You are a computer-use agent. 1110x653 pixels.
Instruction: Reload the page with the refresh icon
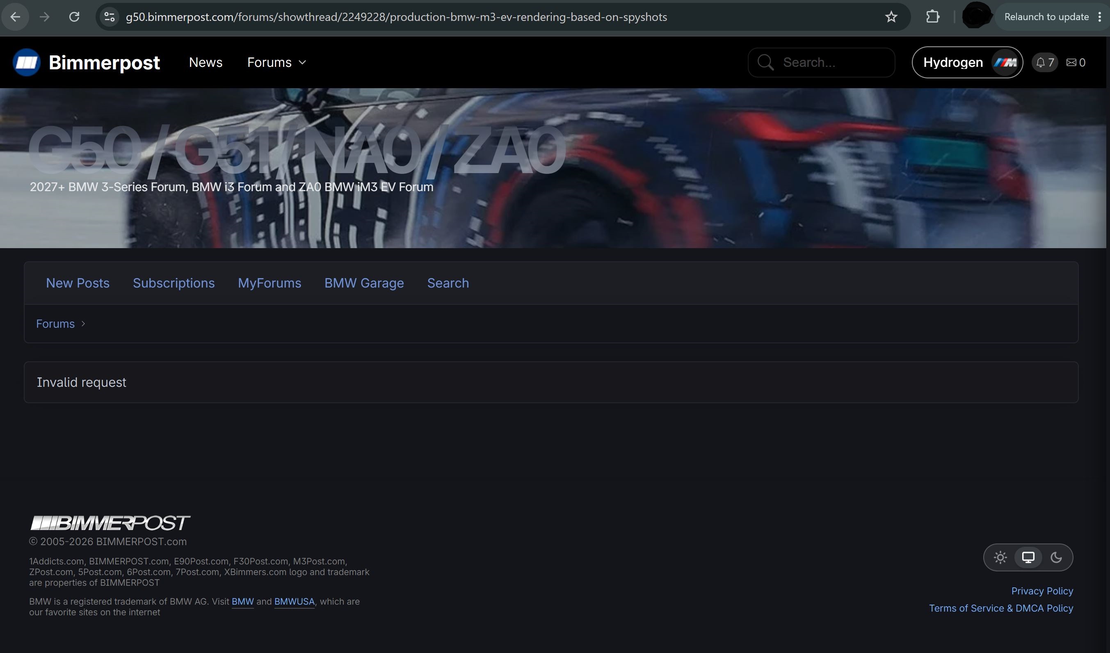pos(74,17)
